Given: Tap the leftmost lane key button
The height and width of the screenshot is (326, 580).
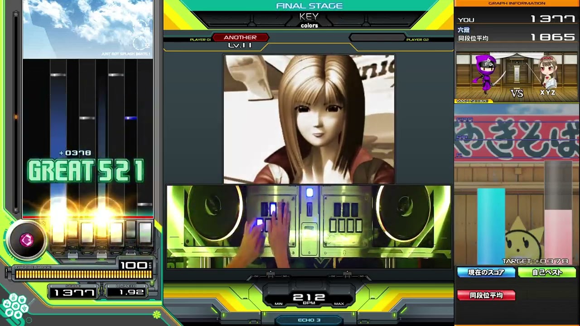Looking at the screenshot, I should (58, 232).
